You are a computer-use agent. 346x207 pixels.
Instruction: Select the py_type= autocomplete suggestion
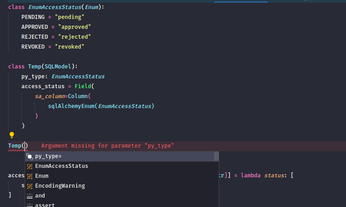coord(49,156)
